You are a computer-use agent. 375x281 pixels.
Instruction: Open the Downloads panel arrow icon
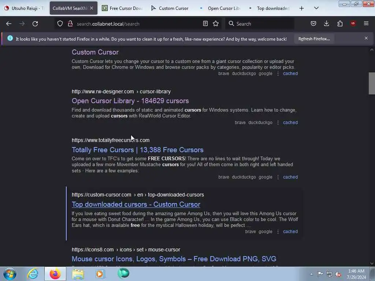coord(326,24)
